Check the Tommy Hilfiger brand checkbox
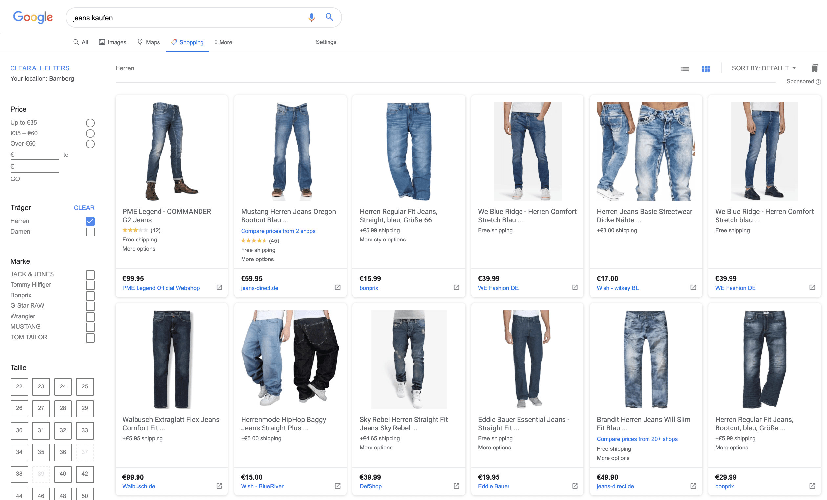The height and width of the screenshot is (500, 827). [90, 285]
